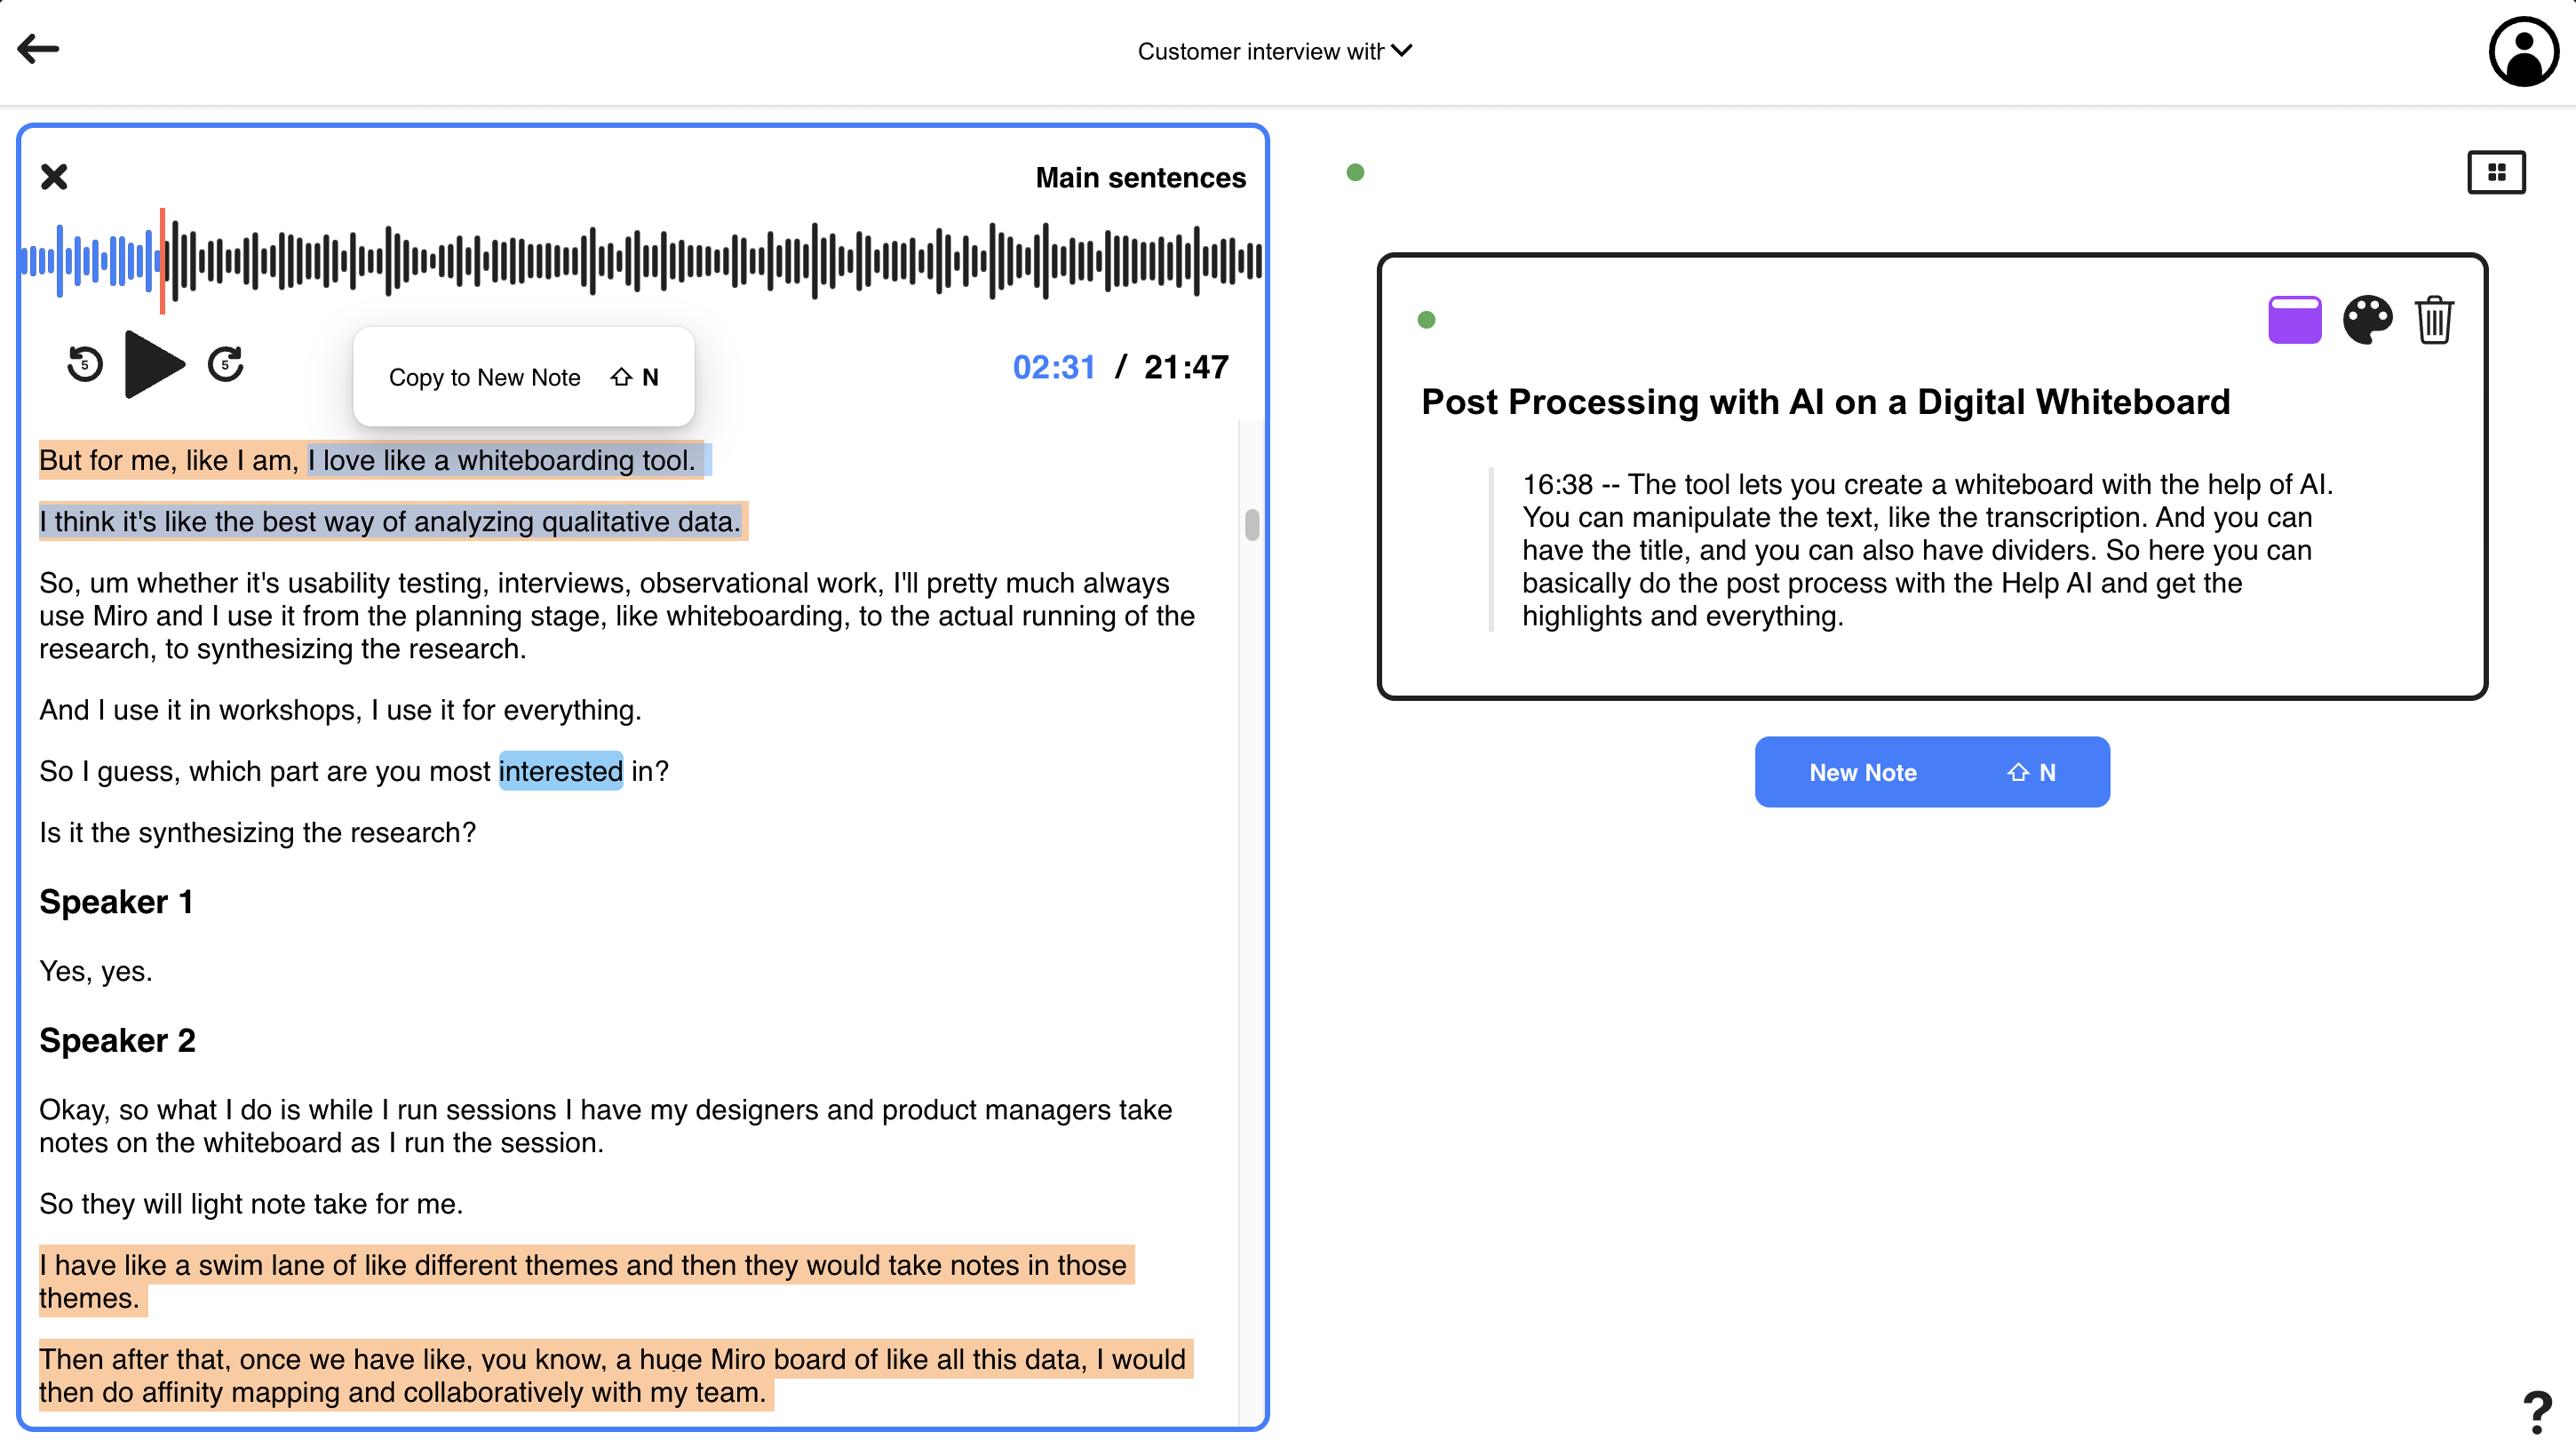Open the grid view of notes

coord(2497,171)
